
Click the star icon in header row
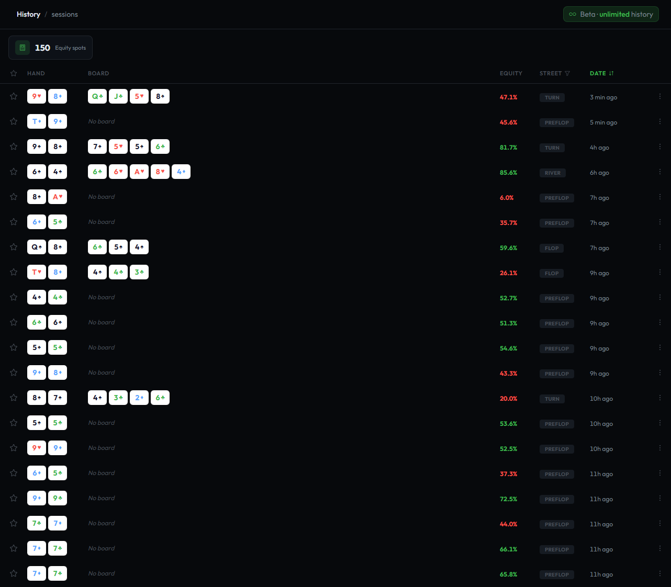click(x=14, y=73)
